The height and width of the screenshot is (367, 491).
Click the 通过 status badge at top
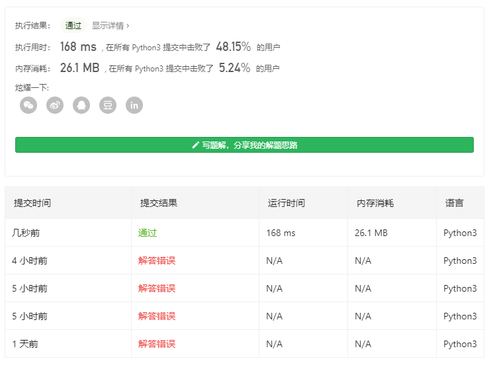[x=73, y=25]
